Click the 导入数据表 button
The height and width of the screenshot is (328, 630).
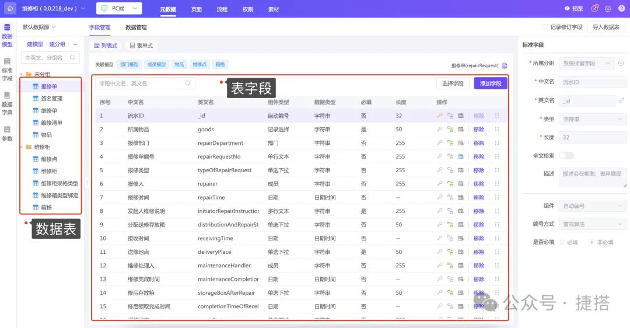(606, 27)
